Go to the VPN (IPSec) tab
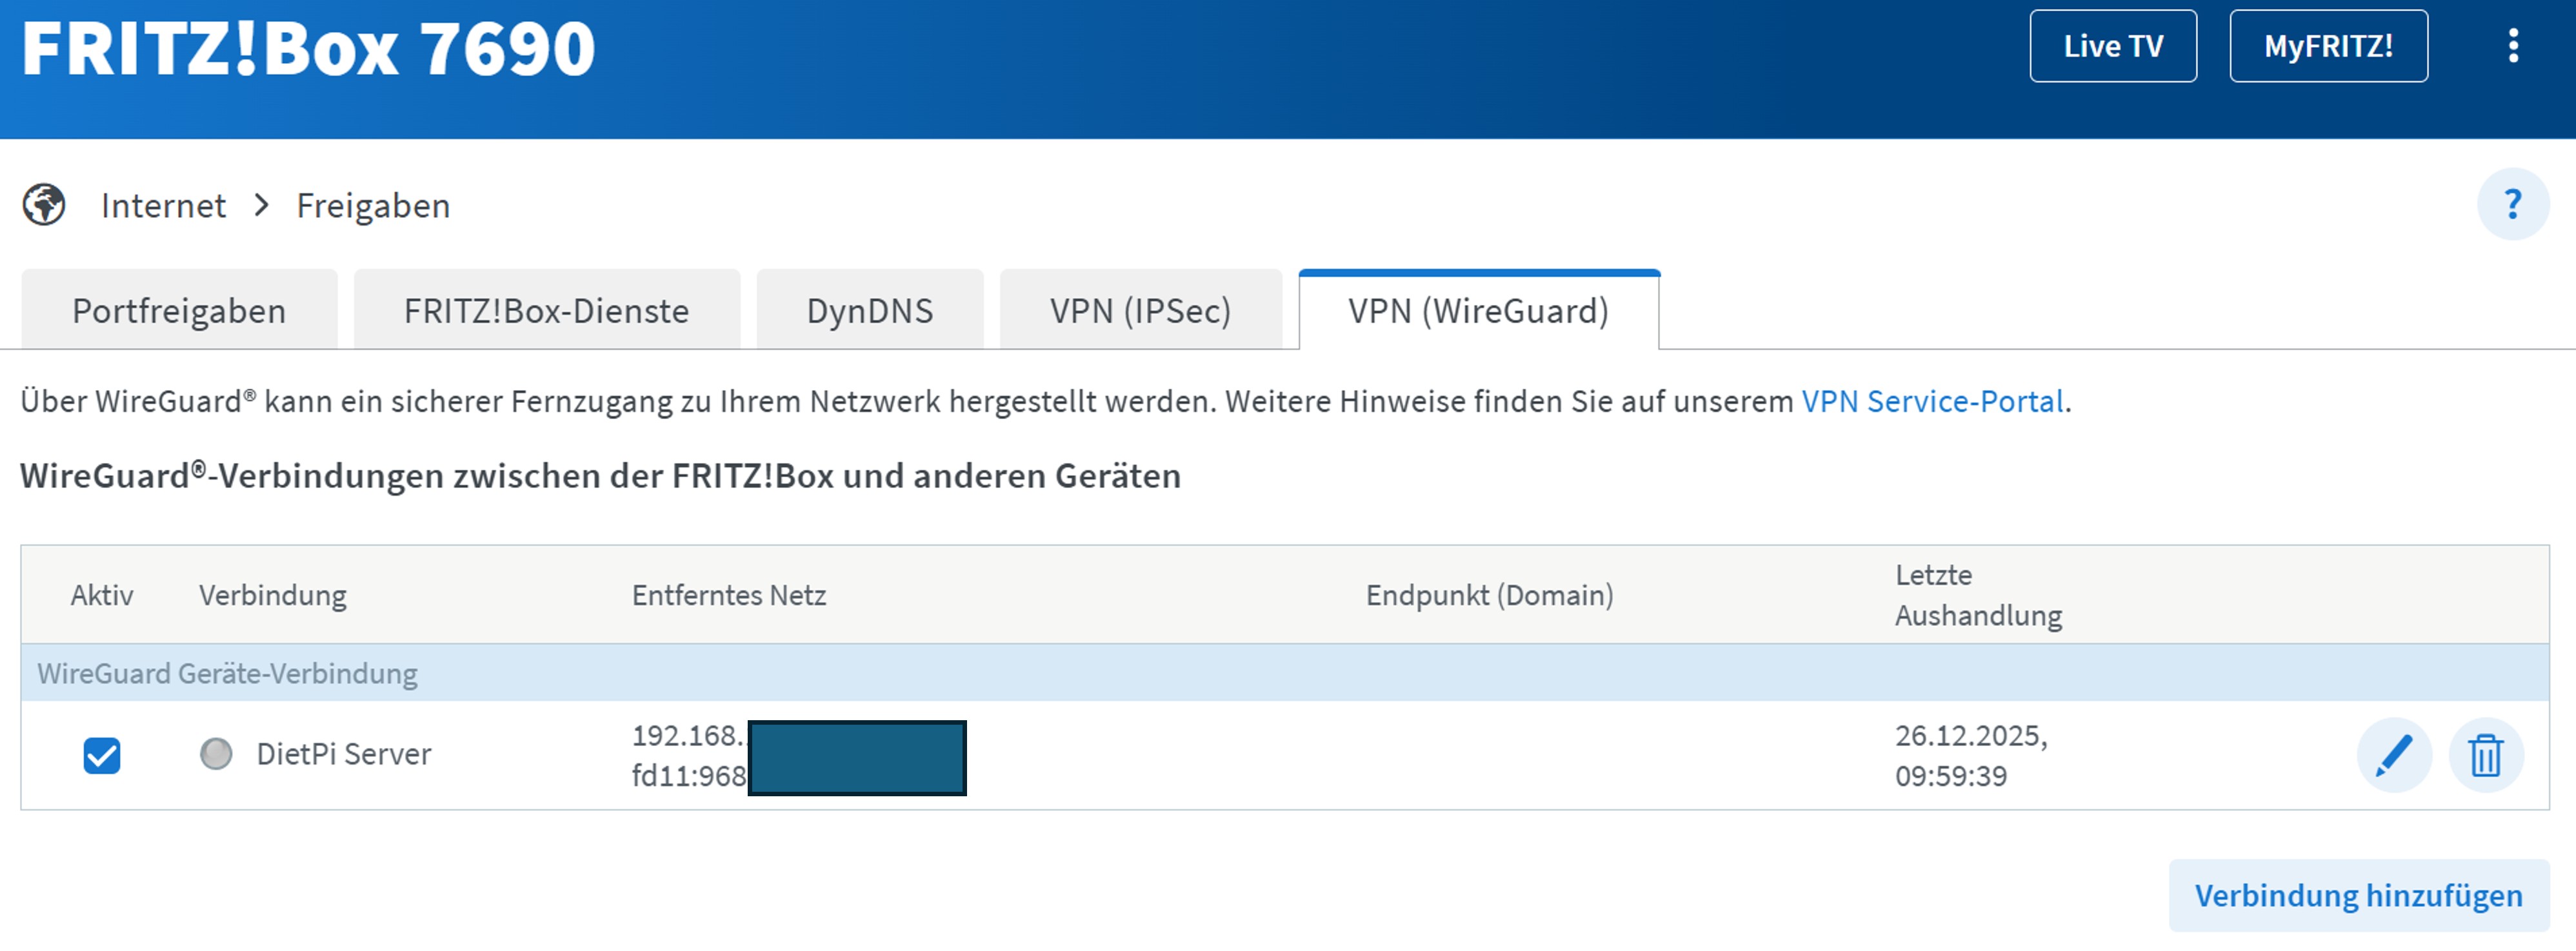The height and width of the screenshot is (951, 2576). [x=1140, y=311]
